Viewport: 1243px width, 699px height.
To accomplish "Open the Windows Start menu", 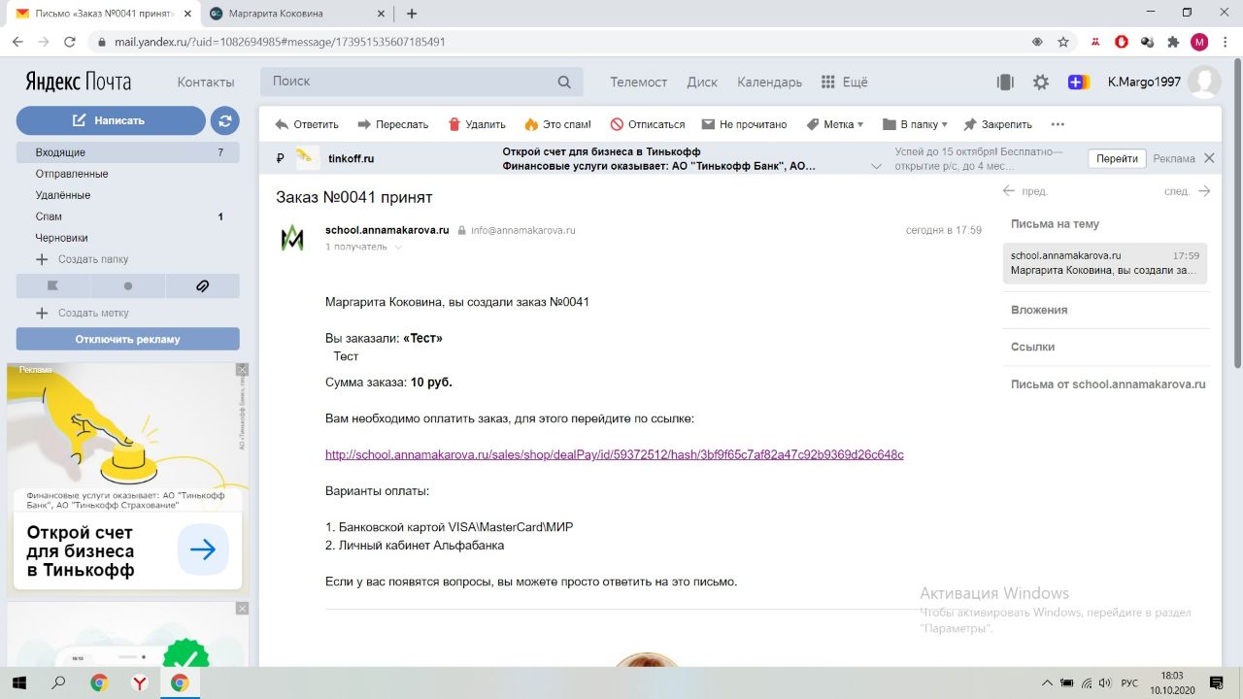I will pyautogui.click(x=18, y=682).
